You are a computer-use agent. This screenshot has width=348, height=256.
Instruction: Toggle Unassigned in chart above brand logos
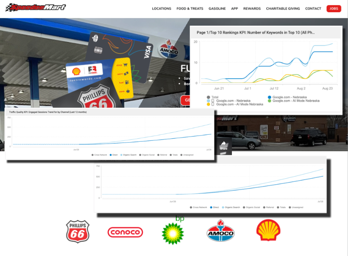click(x=296, y=207)
